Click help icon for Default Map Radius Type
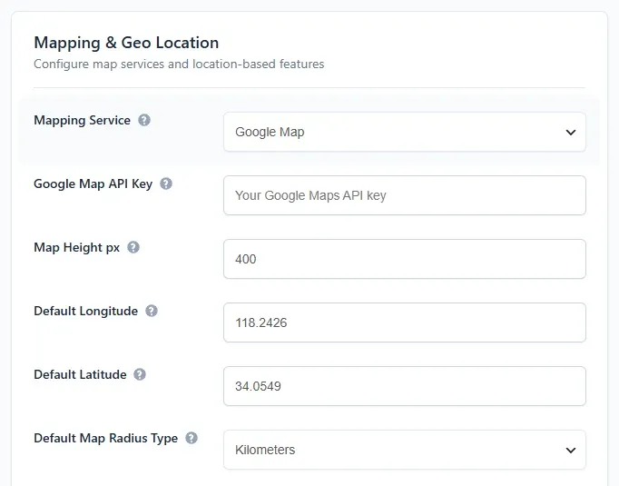This screenshot has height=486, width=619. pos(192,438)
